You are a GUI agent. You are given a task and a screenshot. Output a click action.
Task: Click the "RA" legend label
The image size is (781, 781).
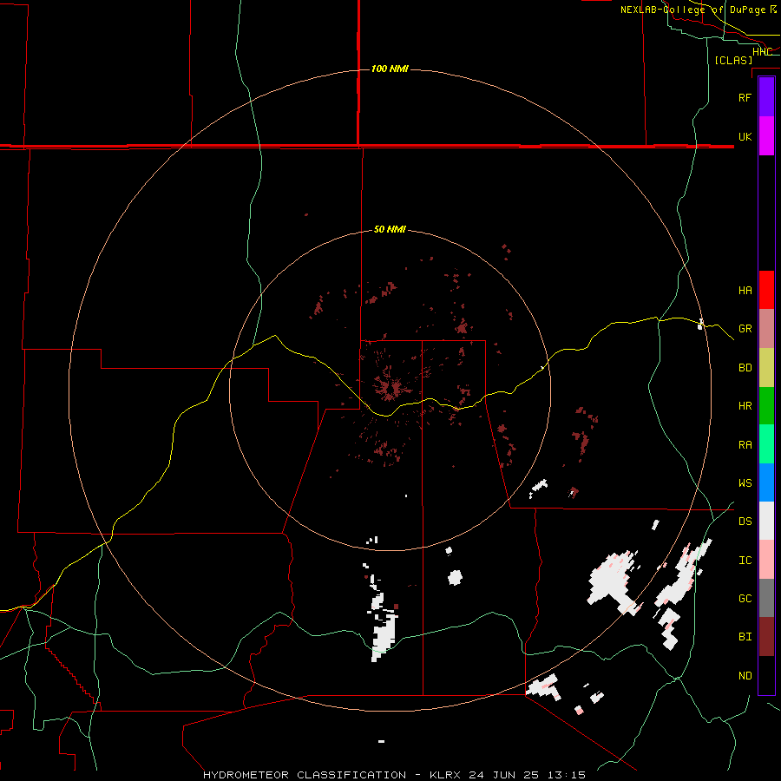coord(745,445)
